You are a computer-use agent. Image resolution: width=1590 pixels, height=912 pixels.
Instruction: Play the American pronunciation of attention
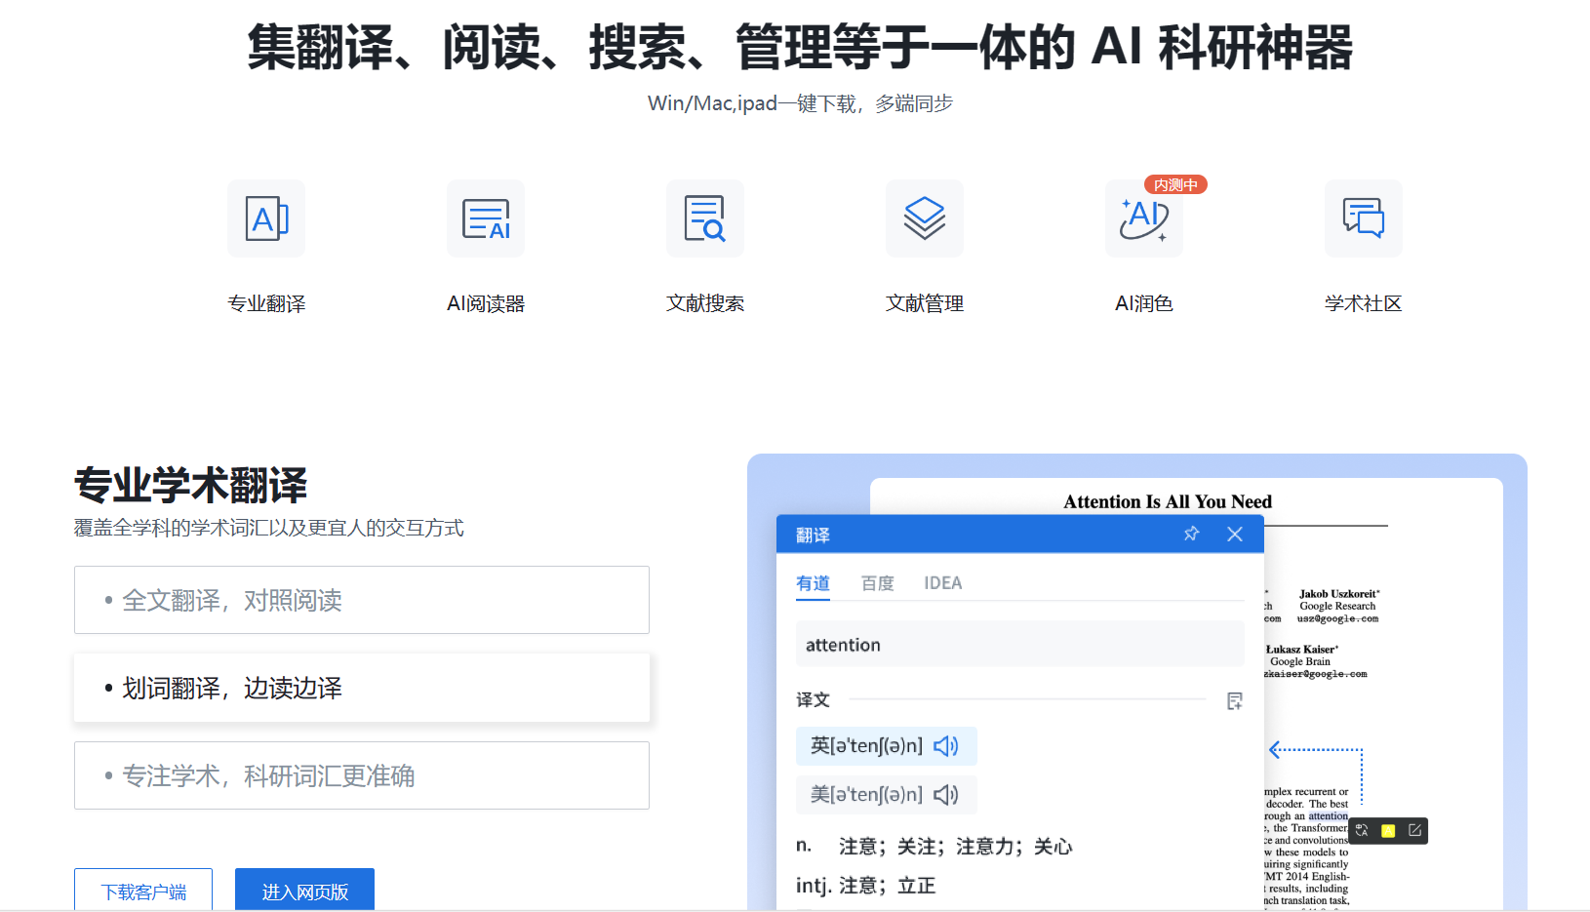(944, 794)
